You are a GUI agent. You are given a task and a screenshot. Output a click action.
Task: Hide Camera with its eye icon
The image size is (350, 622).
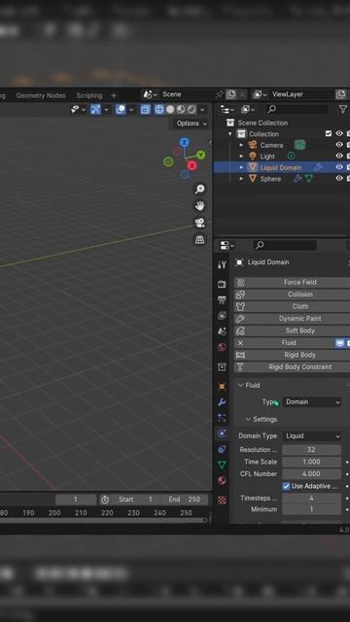point(339,145)
